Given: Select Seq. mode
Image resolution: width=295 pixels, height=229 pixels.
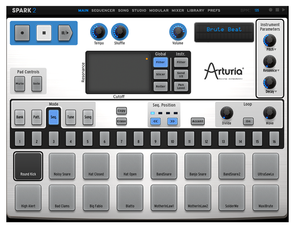Looking at the screenshot, I should (54, 117).
